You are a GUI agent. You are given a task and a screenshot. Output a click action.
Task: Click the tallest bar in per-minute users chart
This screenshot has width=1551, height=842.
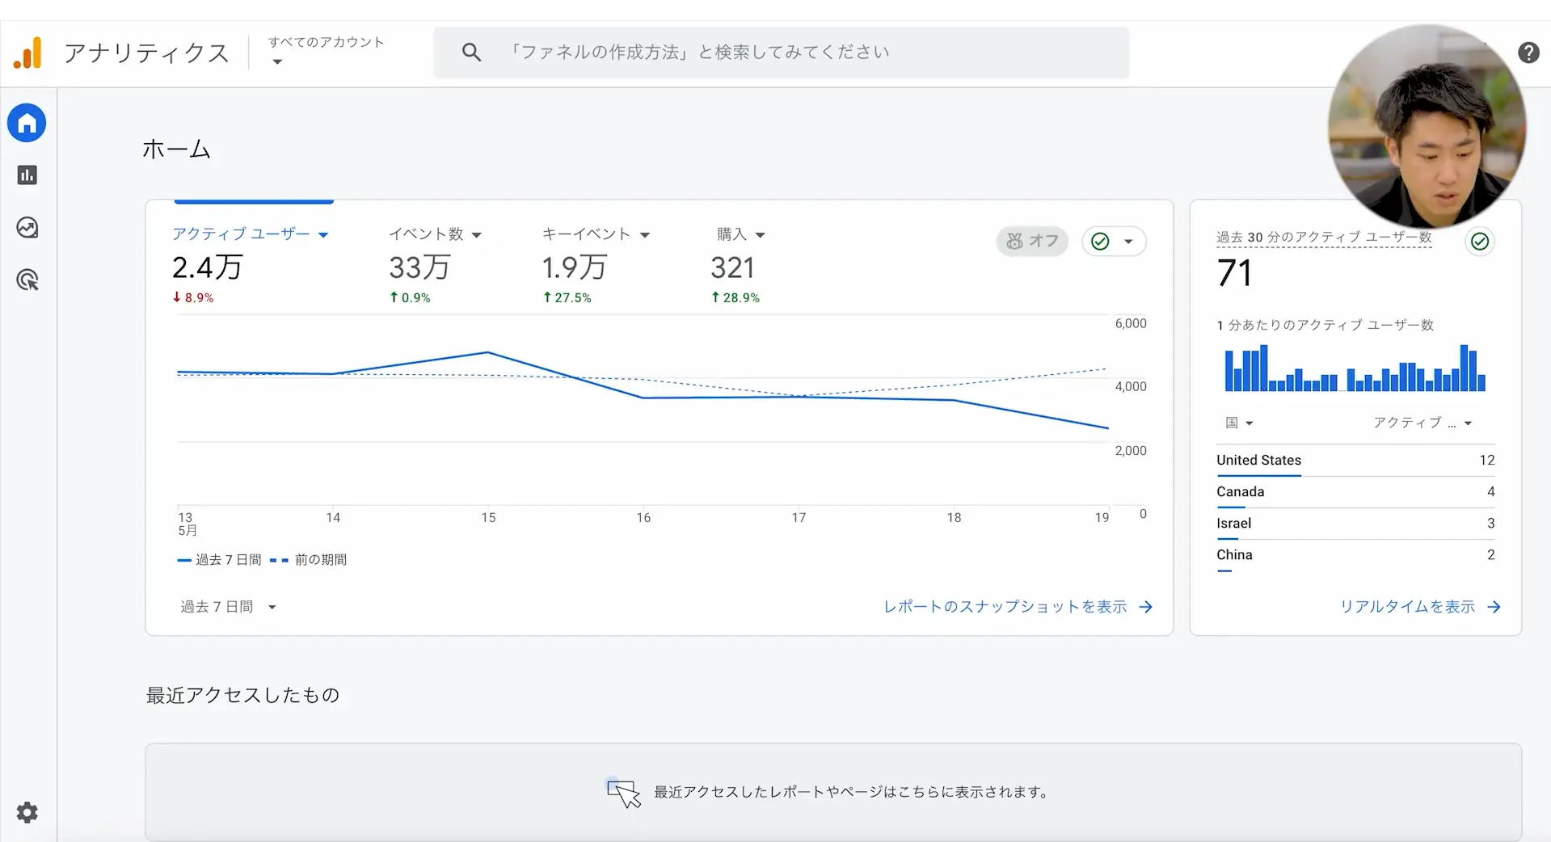pos(1262,368)
